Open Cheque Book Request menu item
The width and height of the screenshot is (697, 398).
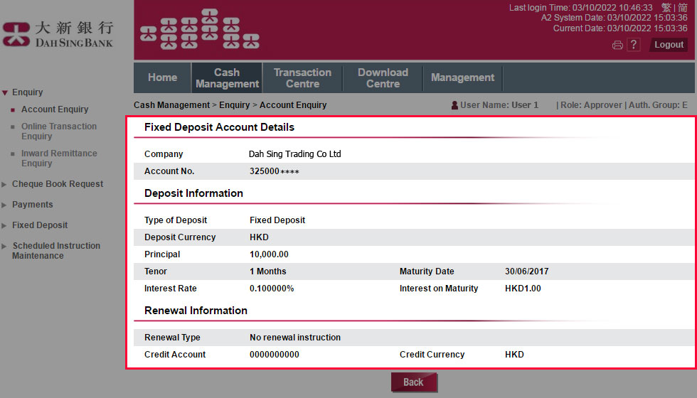(58, 184)
